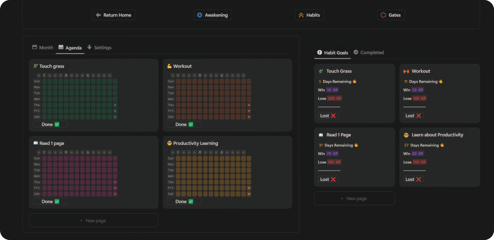Image resolution: width=494 pixels, height=240 pixels.
Task: Click the Read 1 page book emoji
Action: coord(36,143)
